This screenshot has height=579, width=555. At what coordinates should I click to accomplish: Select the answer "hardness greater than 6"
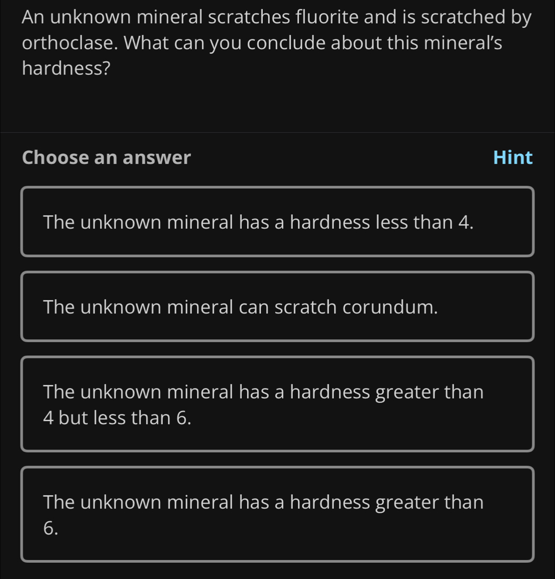(277, 514)
